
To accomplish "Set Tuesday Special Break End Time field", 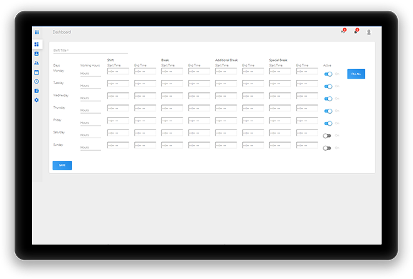I will click(307, 84).
